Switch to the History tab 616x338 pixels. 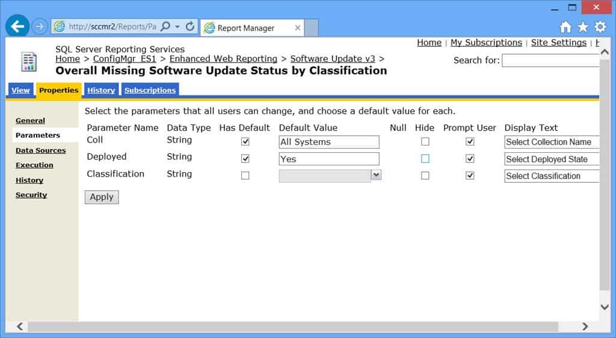coord(101,90)
